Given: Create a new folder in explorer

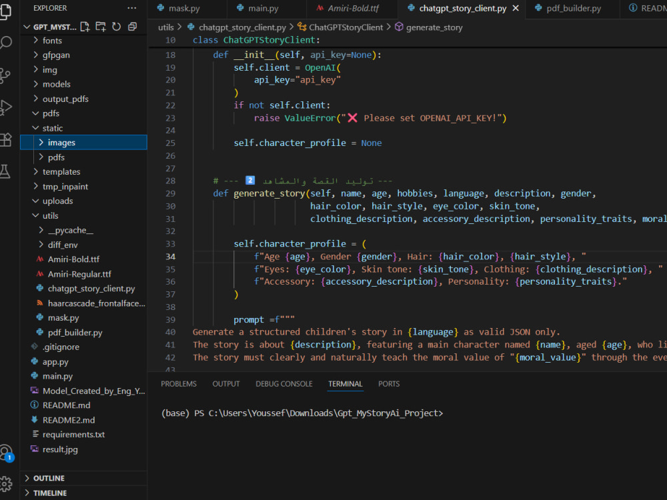Looking at the screenshot, I should pos(101,27).
